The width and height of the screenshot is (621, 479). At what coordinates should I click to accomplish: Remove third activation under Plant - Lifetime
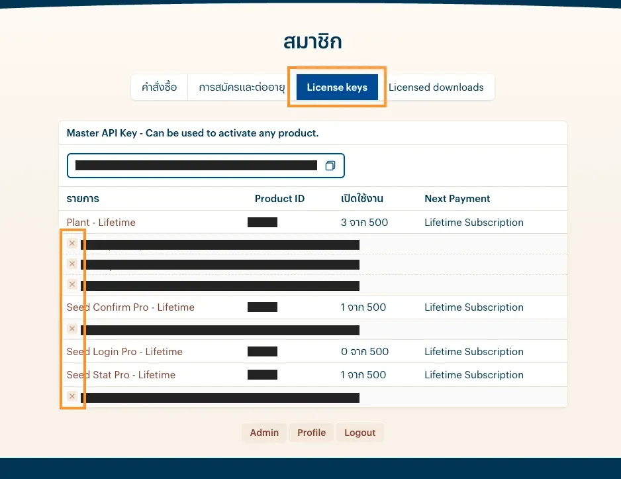[72, 284]
